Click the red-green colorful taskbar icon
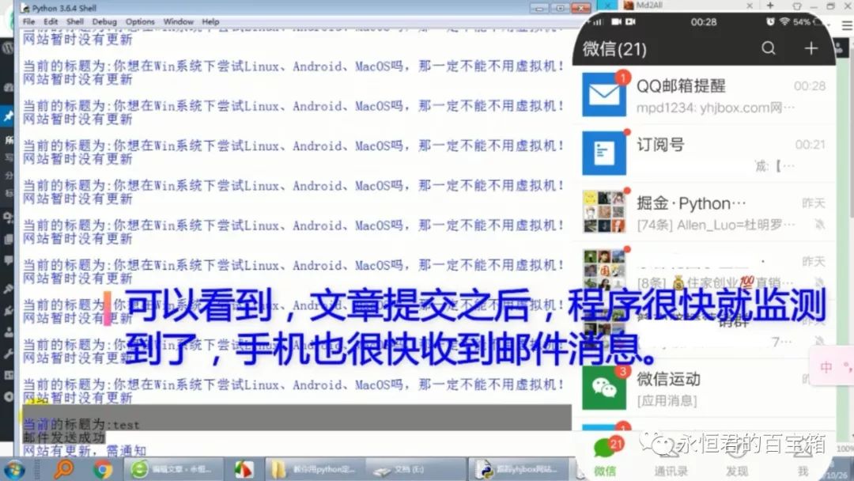The image size is (854, 481). point(244,469)
